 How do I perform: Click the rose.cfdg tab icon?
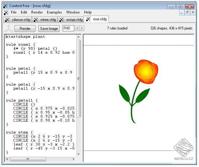(x=88, y=19)
